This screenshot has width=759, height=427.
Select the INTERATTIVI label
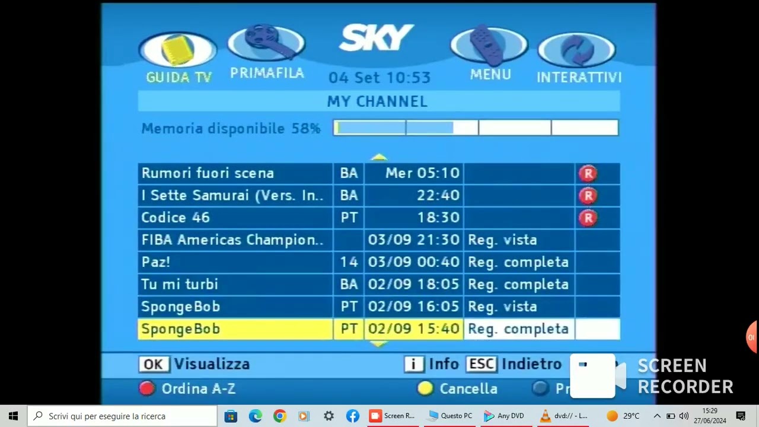point(579,78)
